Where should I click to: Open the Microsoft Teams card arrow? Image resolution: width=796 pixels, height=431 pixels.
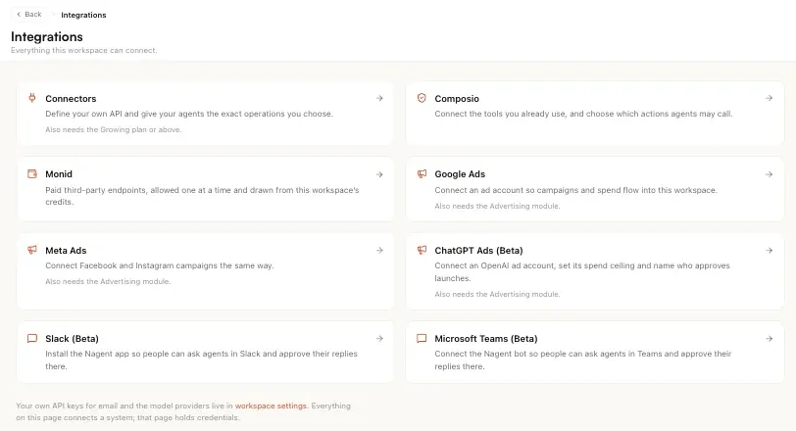click(x=770, y=339)
